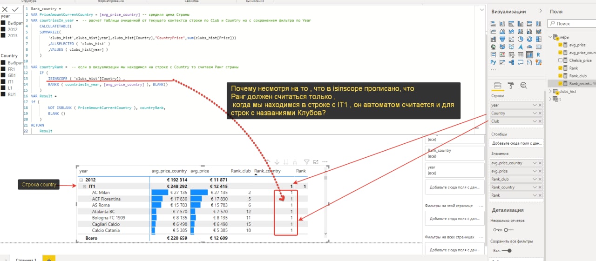Remove the year field from Rows
596x261 pixels.
(x=540, y=105)
